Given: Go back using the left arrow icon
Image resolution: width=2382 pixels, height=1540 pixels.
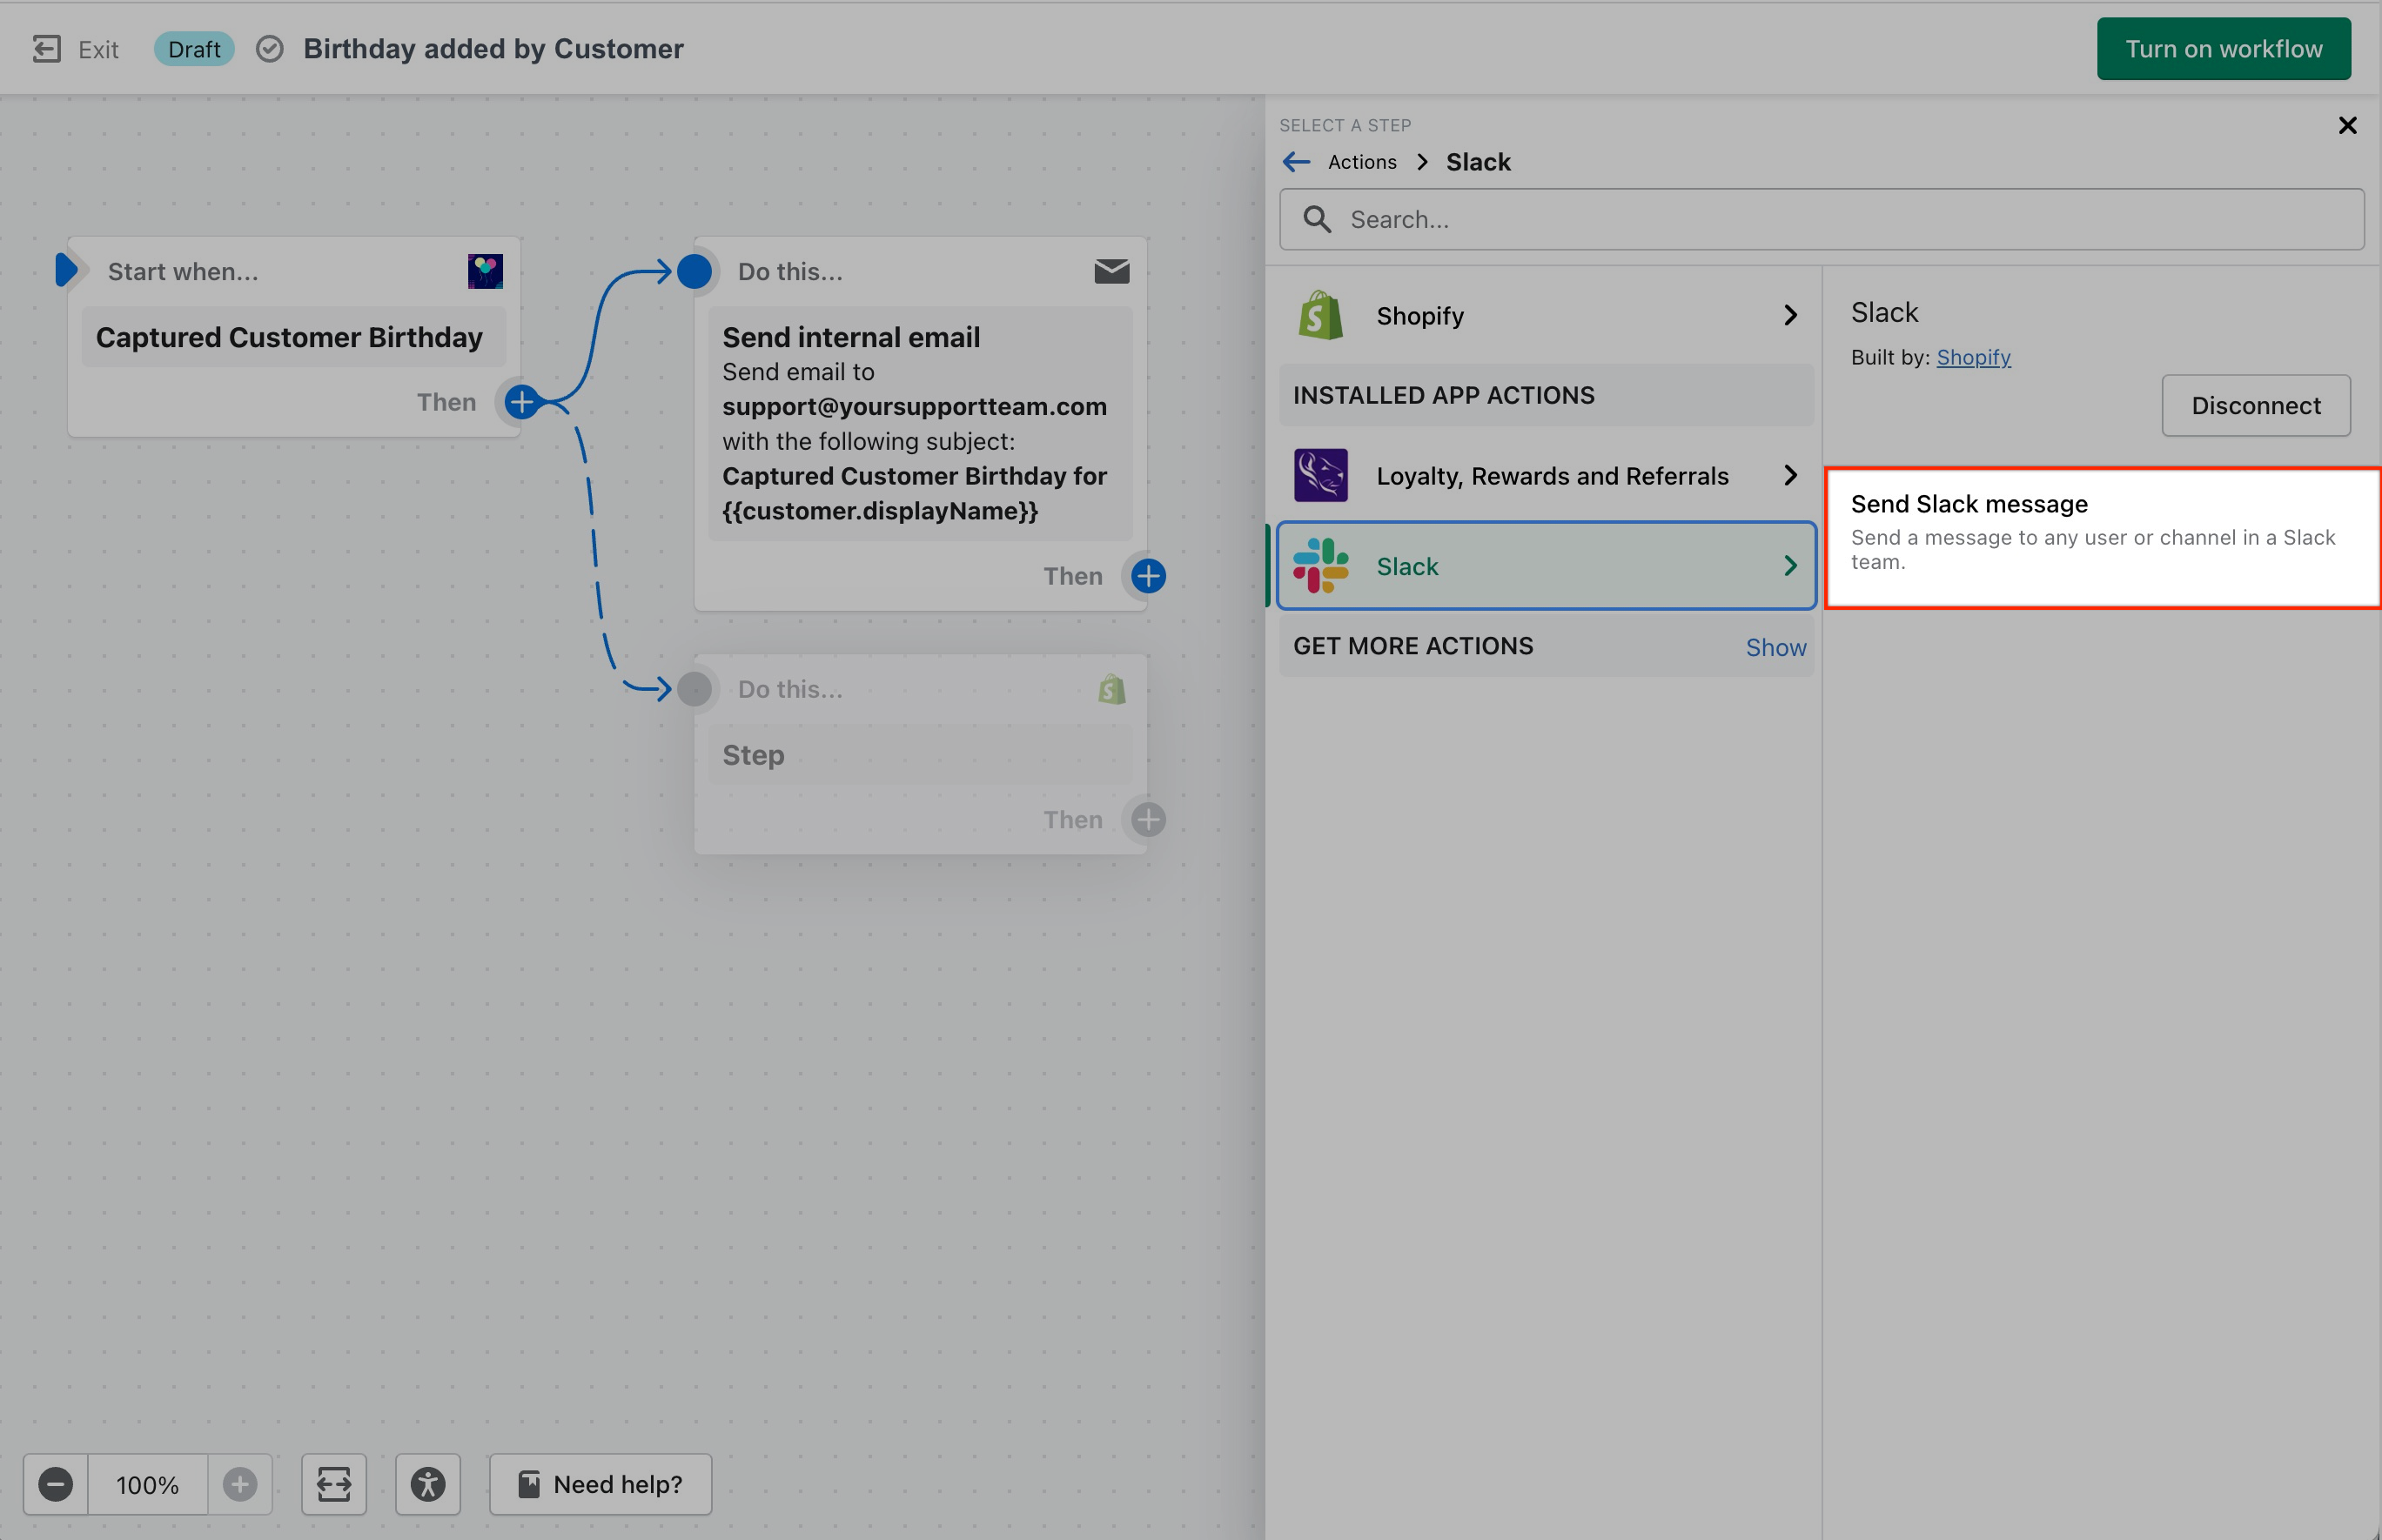Looking at the screenshot, I should click(x=1296, y=162).
